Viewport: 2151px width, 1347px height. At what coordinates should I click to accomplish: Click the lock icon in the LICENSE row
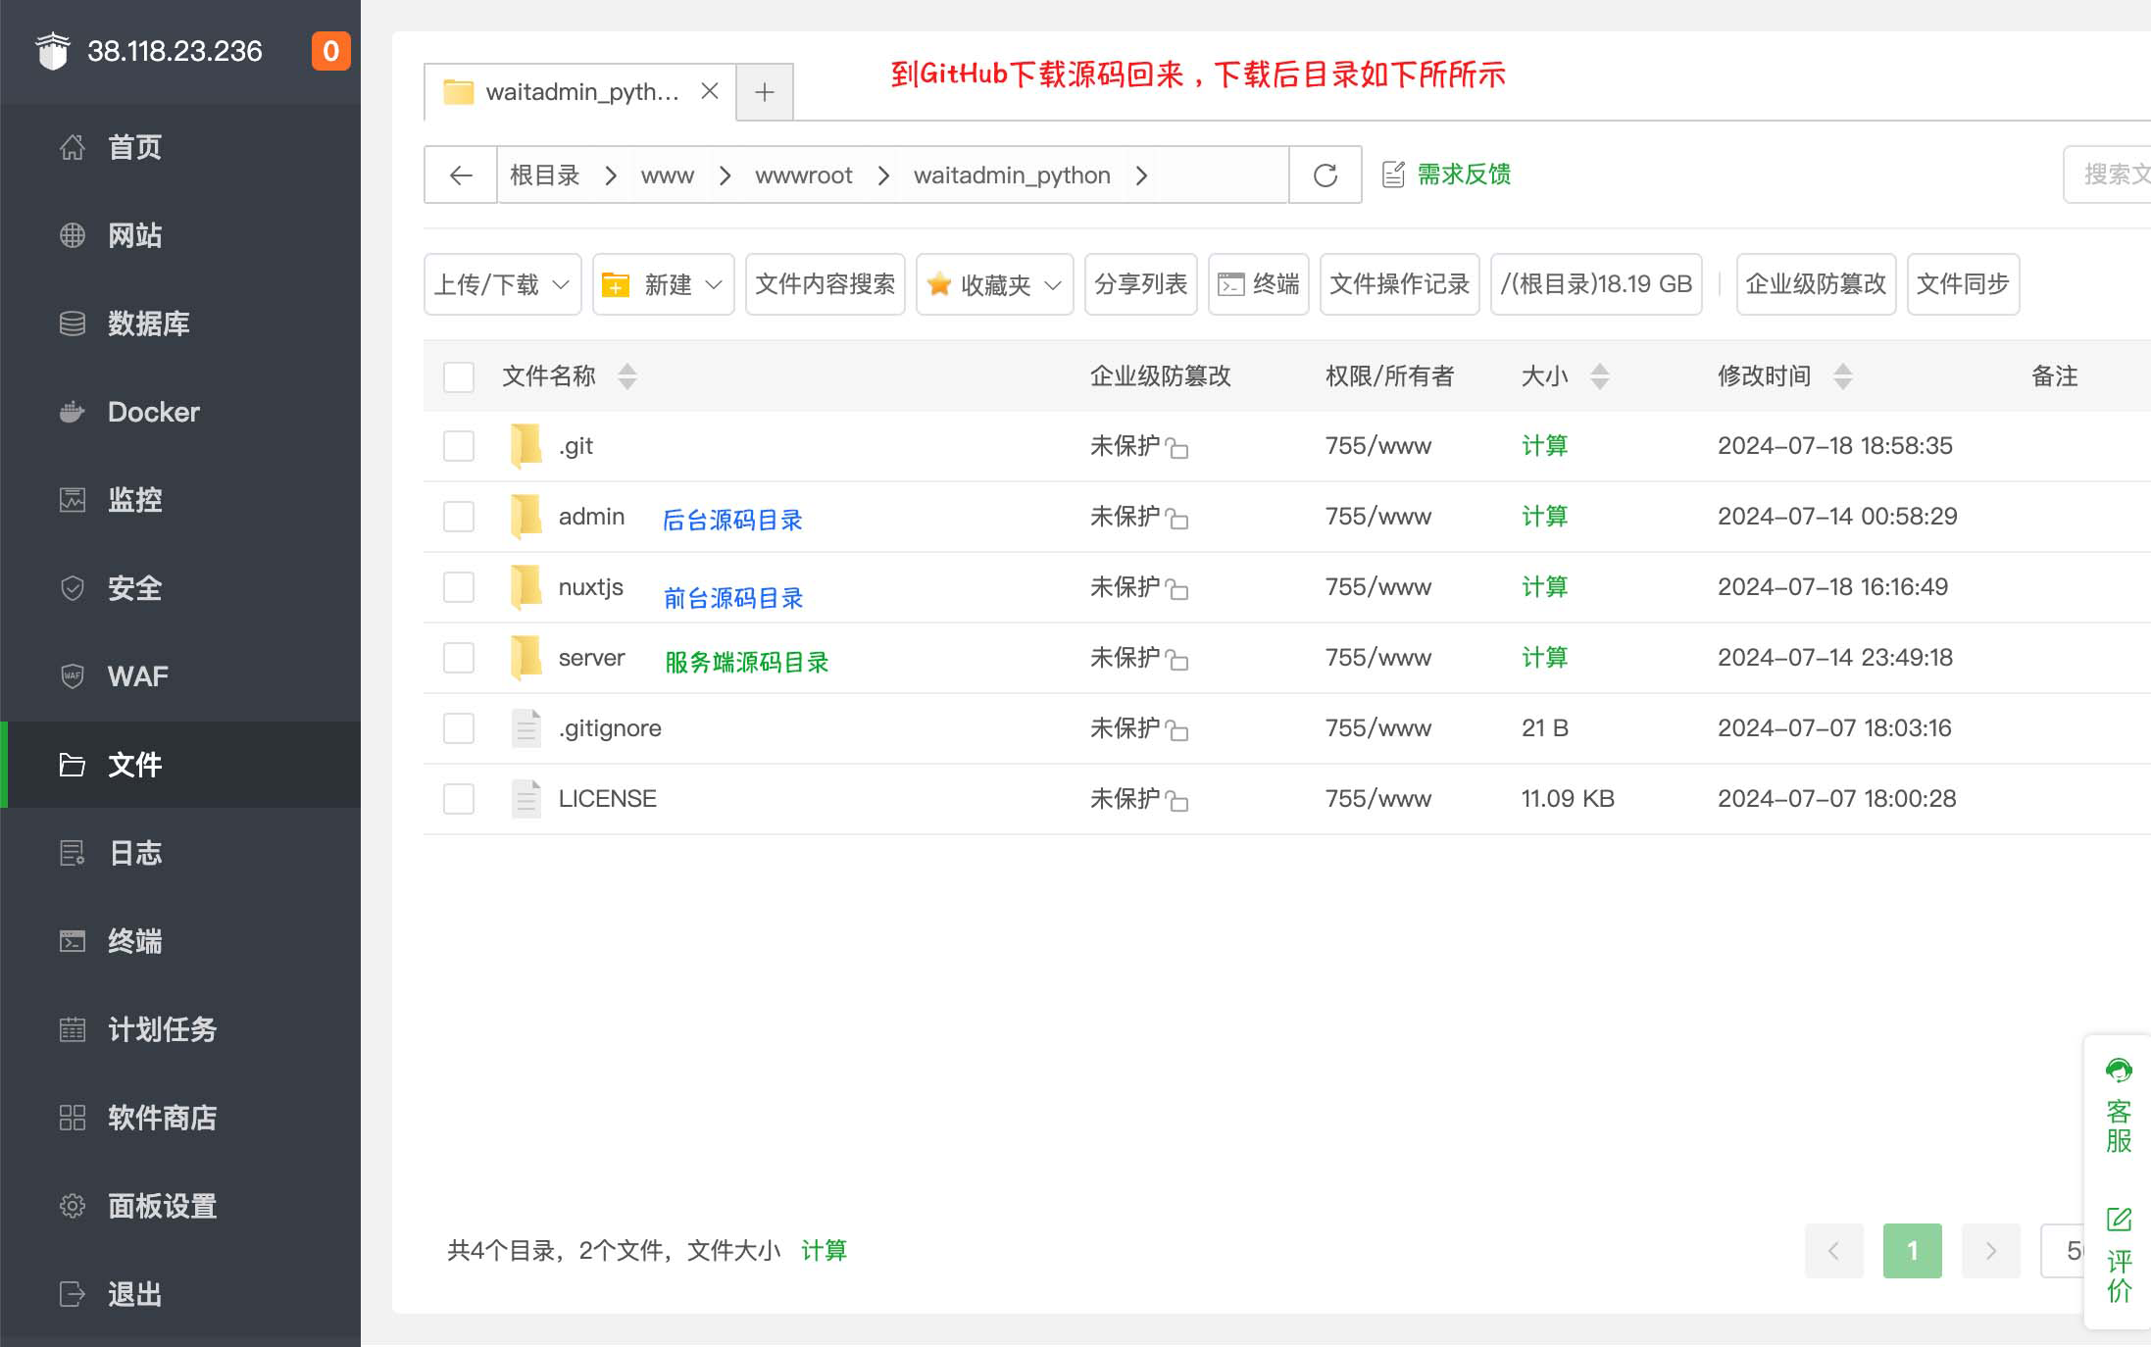click(1177, 801)
